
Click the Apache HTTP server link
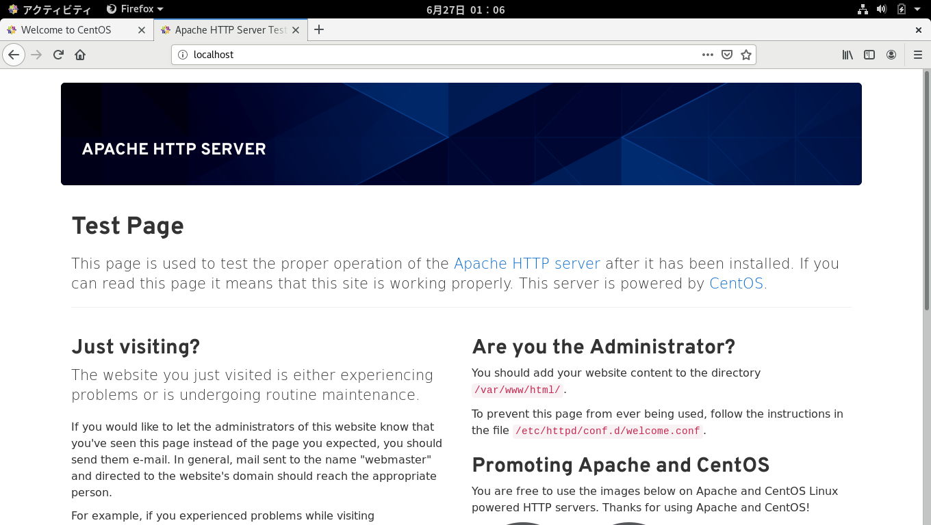(527, 263)
